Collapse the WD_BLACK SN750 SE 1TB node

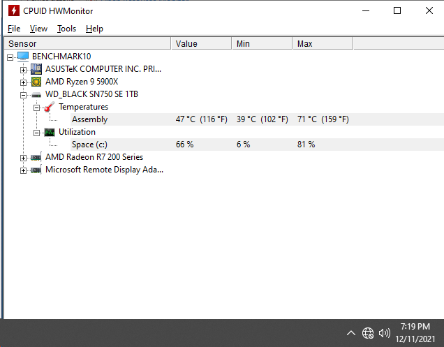[24, 95]
